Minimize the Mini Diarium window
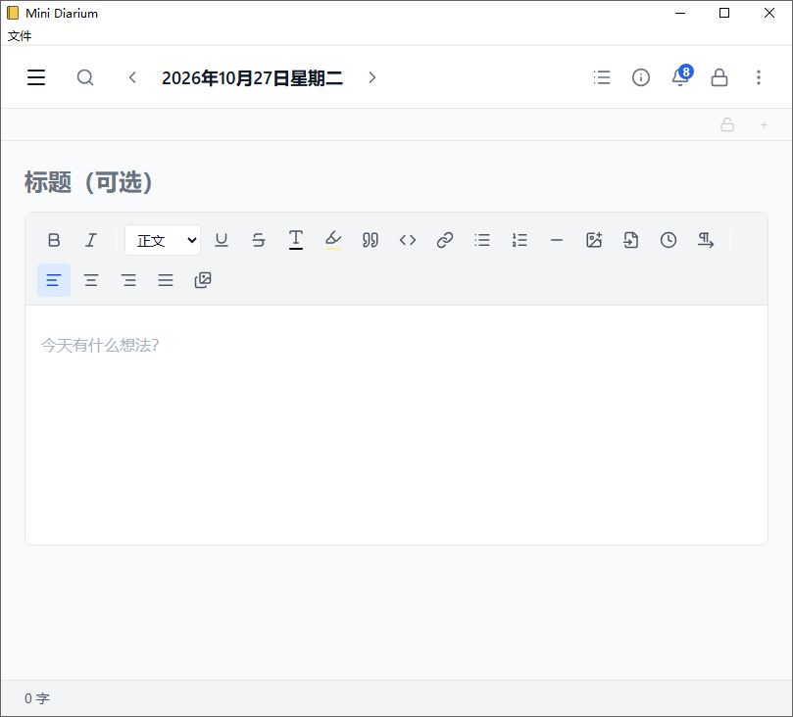Screen dimensions: 793x717 click(680, 13)
